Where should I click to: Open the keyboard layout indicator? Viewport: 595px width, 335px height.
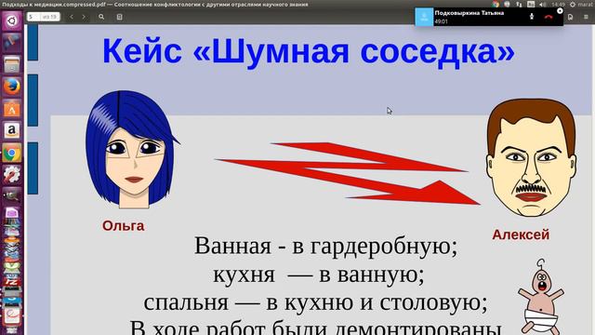pos(531,4)
